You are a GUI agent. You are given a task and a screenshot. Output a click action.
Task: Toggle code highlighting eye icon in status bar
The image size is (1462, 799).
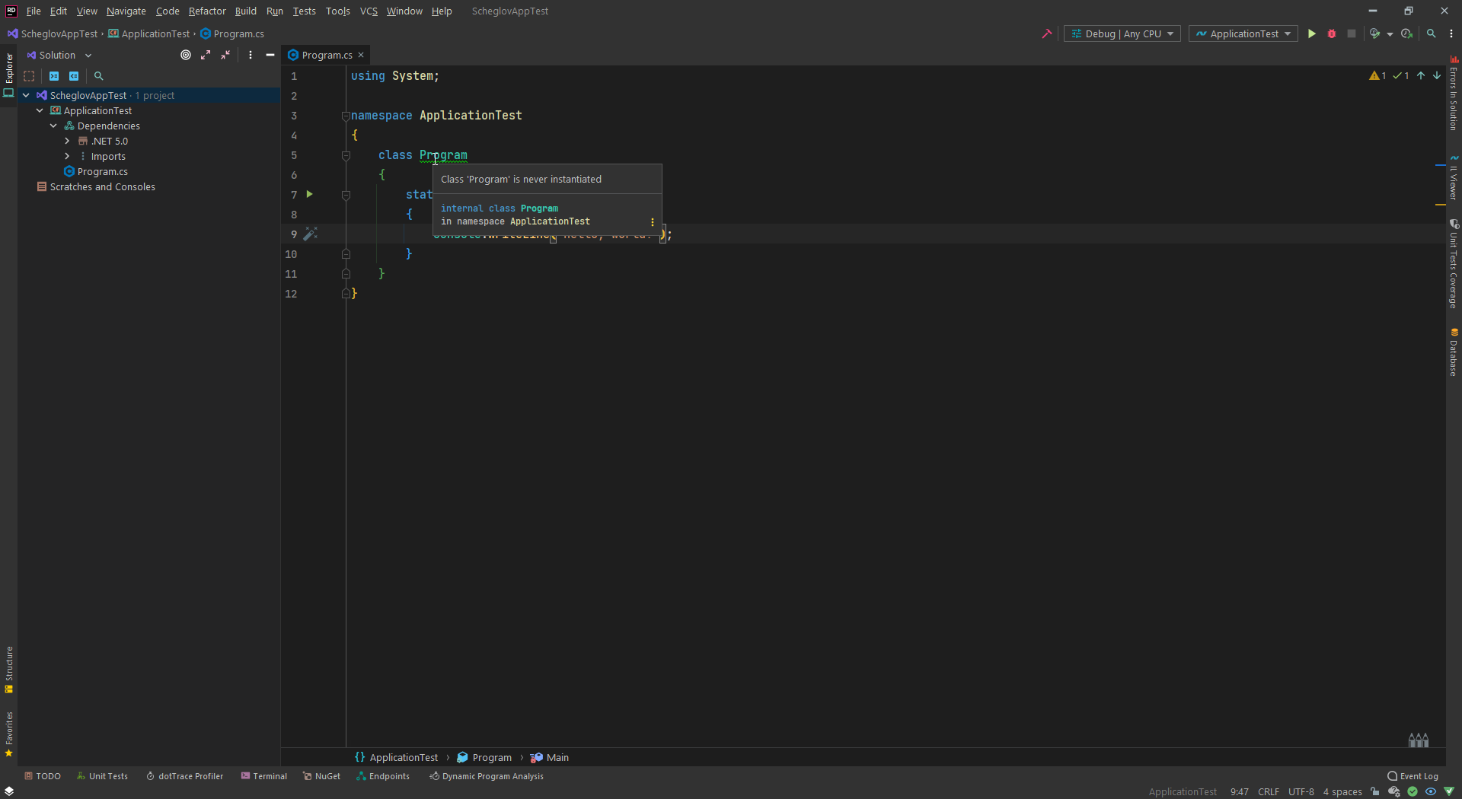click(1431, 791)
